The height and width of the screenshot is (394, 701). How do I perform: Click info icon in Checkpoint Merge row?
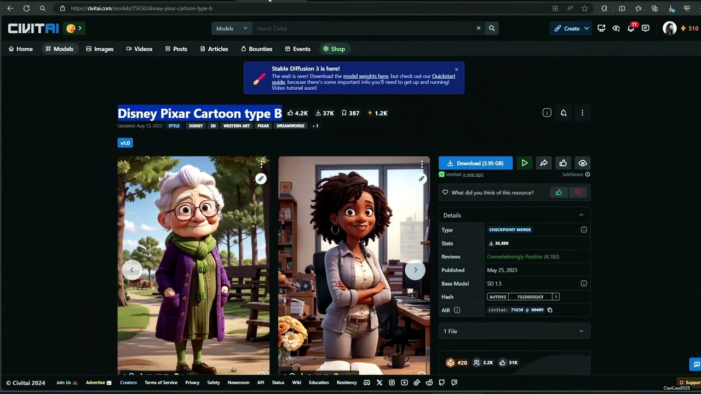[x=584, y=230]
